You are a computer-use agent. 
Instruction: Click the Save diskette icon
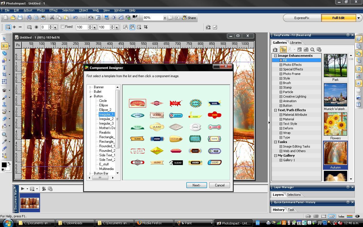tap(20, 18)
